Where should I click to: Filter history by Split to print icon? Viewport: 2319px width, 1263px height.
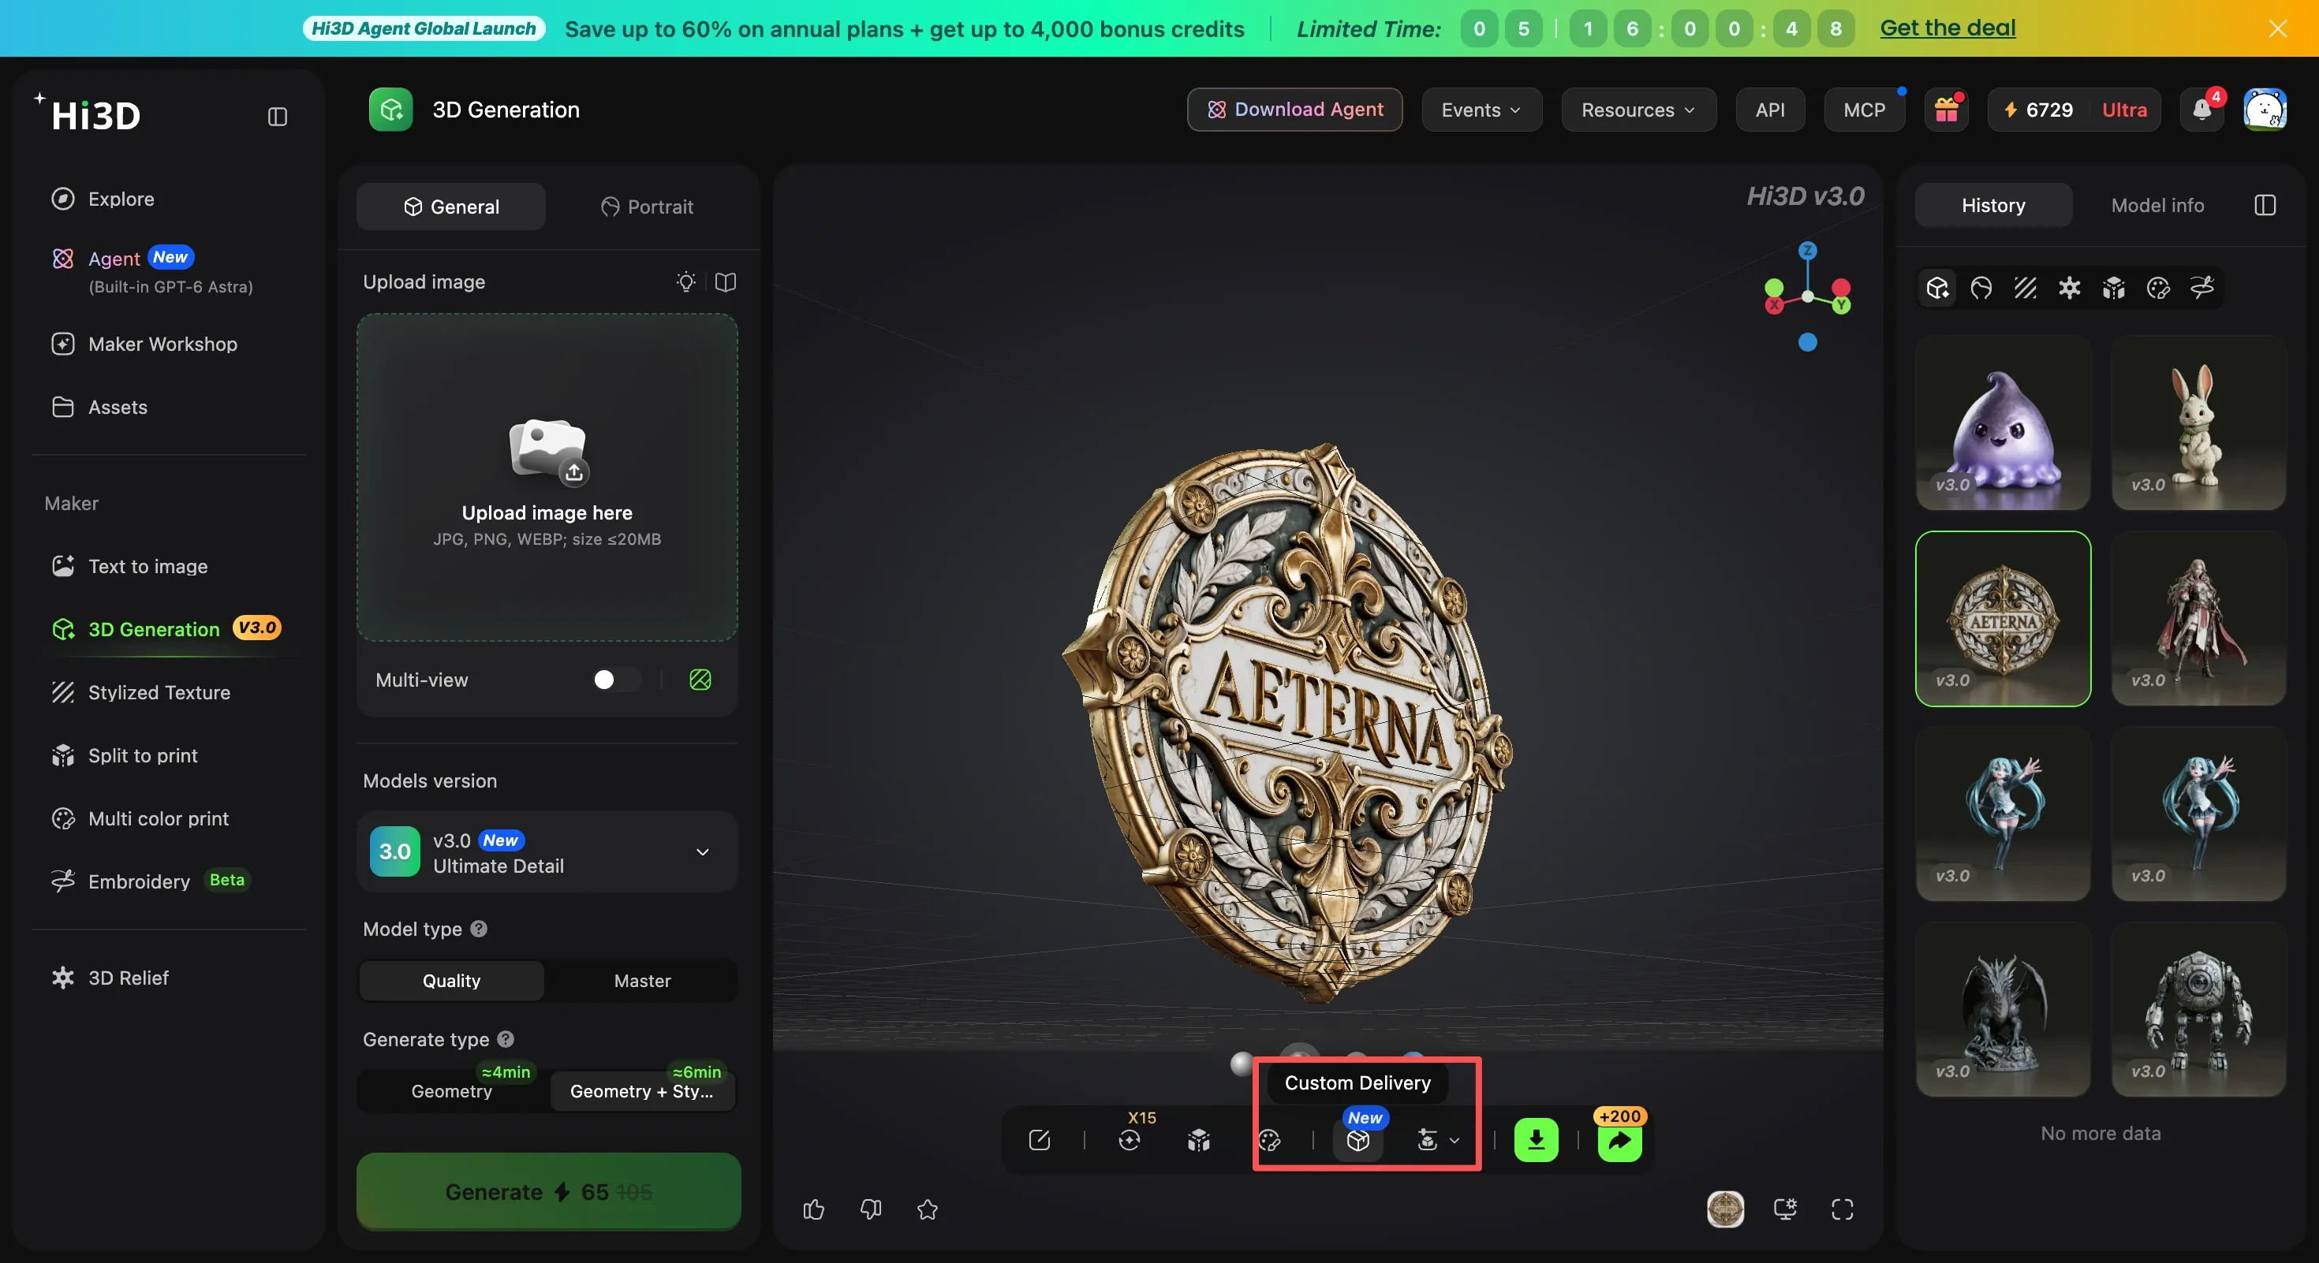click(2114, 288)
